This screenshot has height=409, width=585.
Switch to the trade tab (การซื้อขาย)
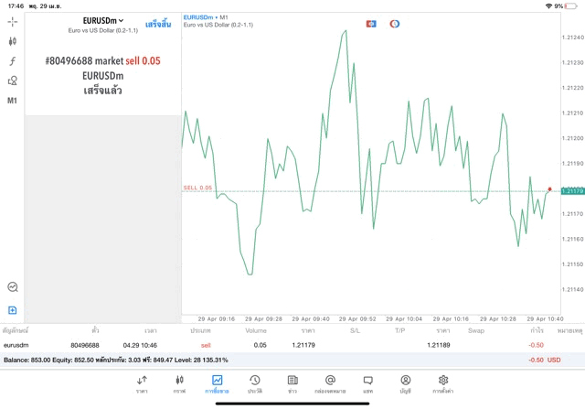point(217,384)
